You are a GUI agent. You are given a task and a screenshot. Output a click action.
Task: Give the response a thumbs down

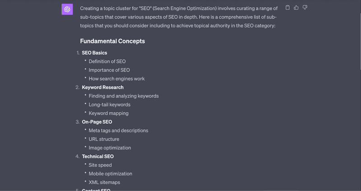point(305,8)
